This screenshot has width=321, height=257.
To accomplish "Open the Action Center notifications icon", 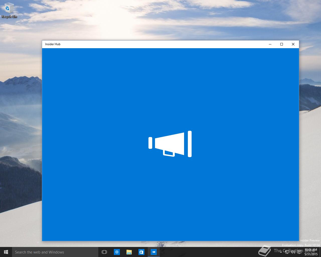I will coord(299,252).
